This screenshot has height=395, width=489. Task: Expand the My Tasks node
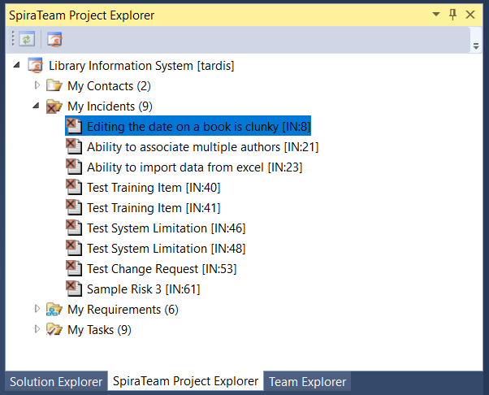point(37,329)
